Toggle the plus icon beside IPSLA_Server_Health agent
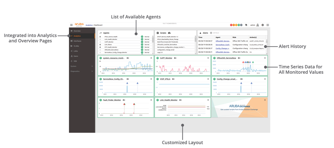 (100, 37)
